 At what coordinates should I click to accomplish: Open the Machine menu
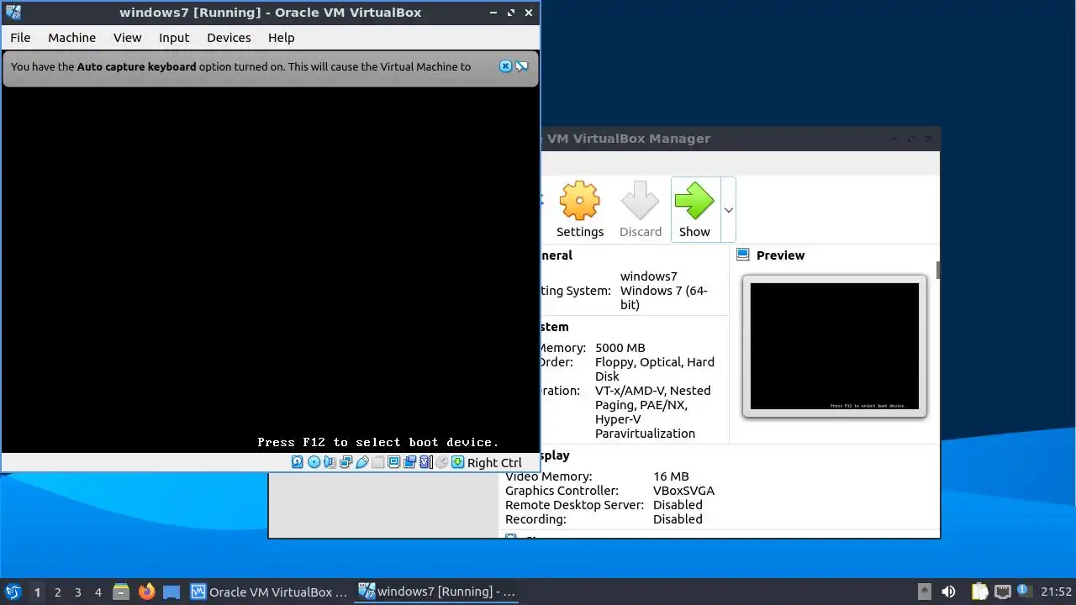click(x=71, y=38)
